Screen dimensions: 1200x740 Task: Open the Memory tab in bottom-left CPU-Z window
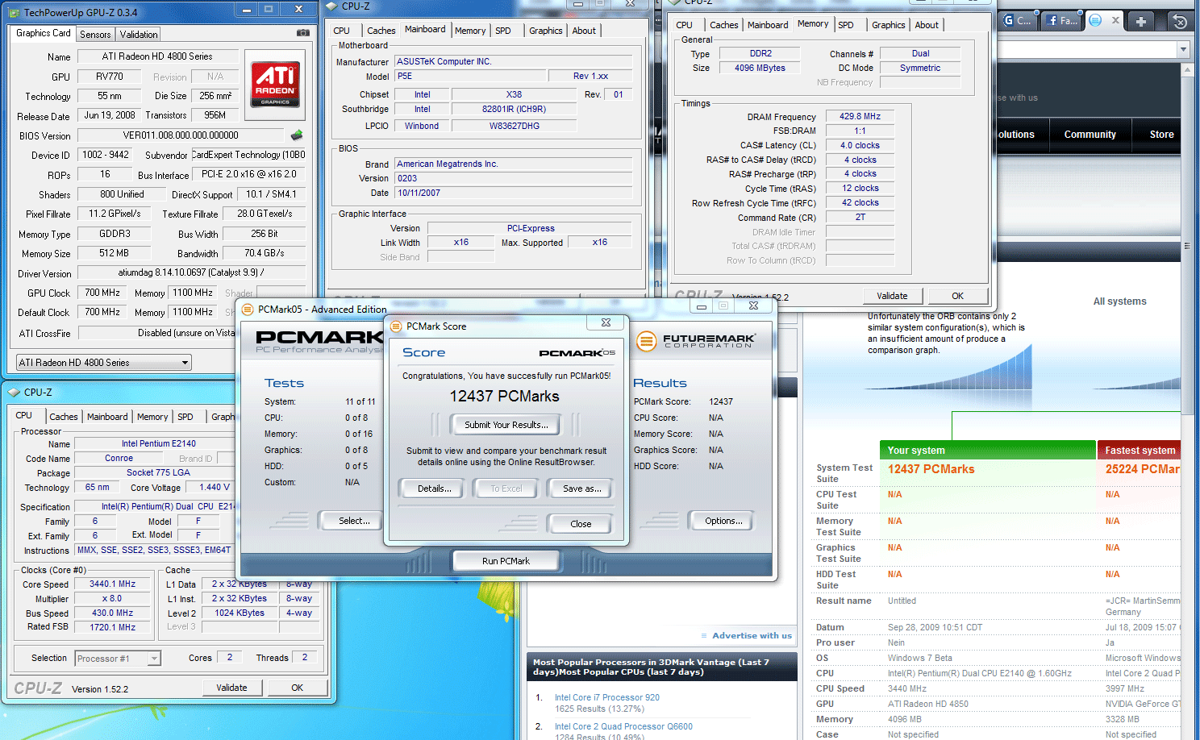coord(152,417)
